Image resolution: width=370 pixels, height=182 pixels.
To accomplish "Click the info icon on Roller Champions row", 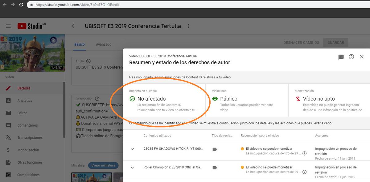I will pyautogui.click(x=304, y=172).
